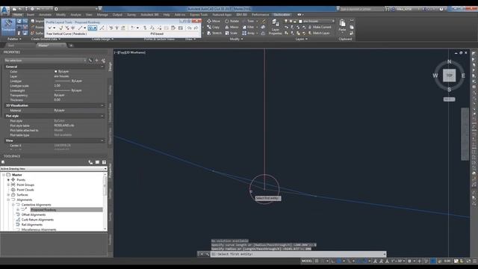Click the Move tool in Modify panel
Screen dimensions: 478x269
coord(214,21)
